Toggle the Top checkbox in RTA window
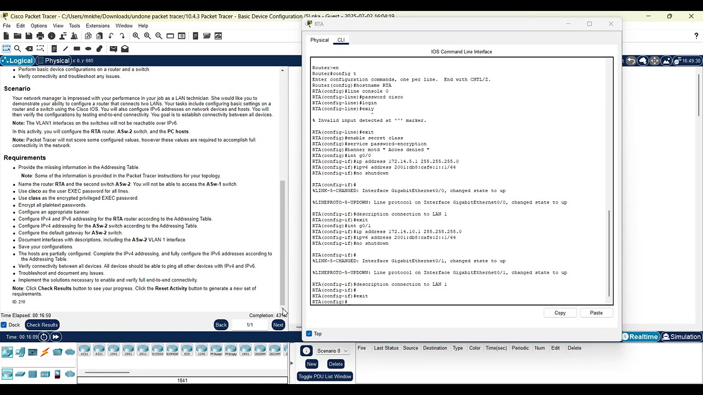Screen dimensions: 703x395 309,334
